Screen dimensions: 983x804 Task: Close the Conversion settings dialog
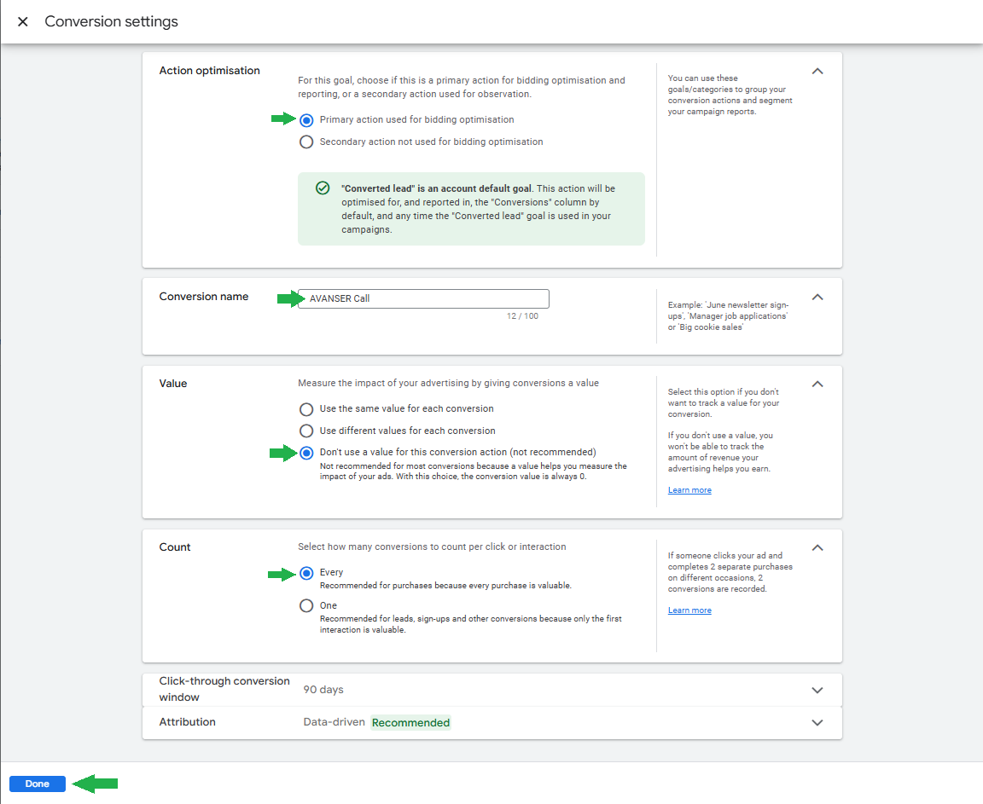tap(22, 22)
